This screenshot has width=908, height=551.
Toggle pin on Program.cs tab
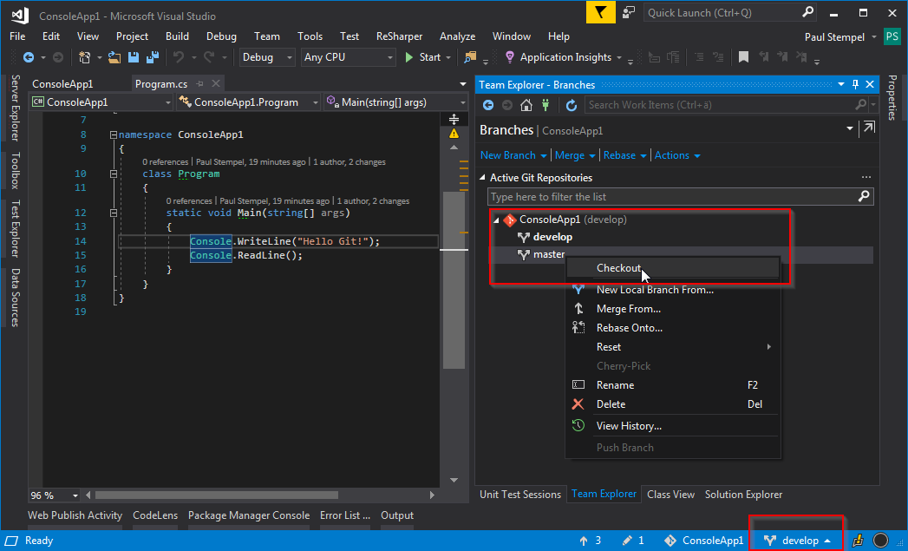(199, 84)
